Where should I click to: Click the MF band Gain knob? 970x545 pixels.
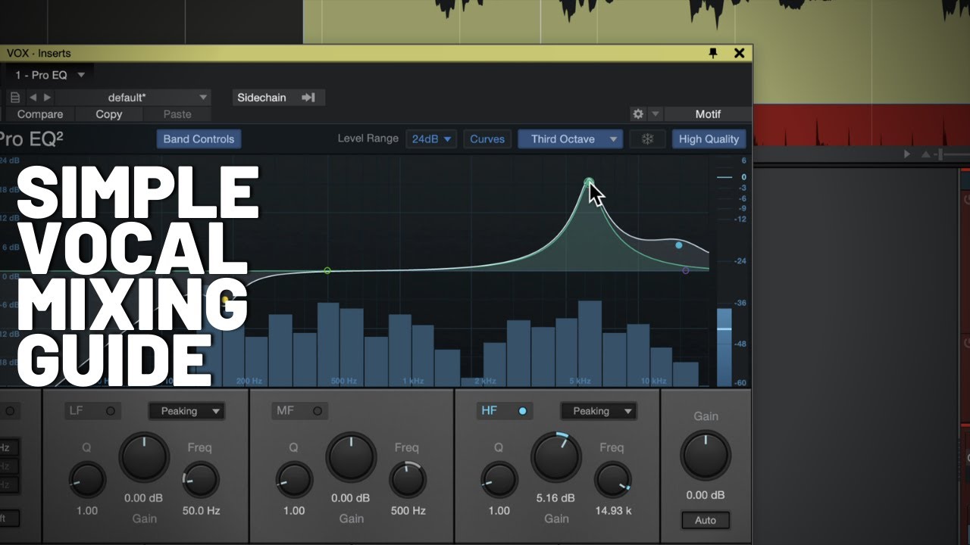click(x=351, y=457)
